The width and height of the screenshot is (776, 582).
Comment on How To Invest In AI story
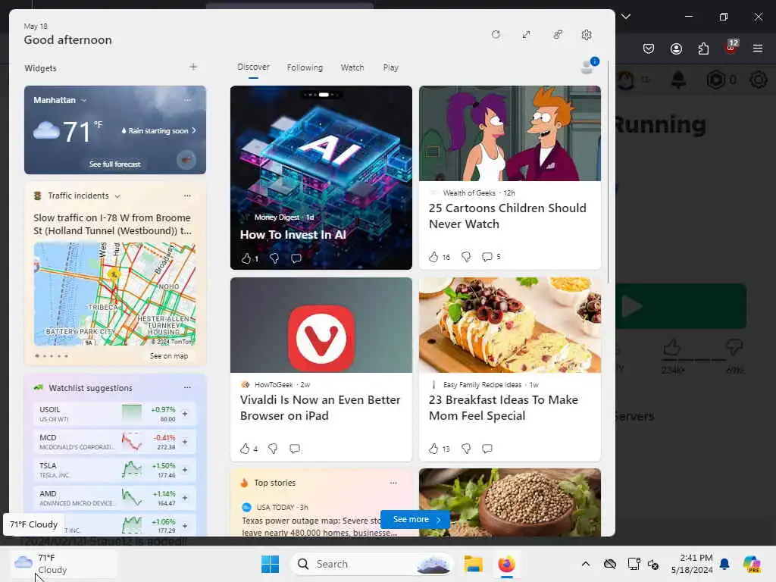296,258
